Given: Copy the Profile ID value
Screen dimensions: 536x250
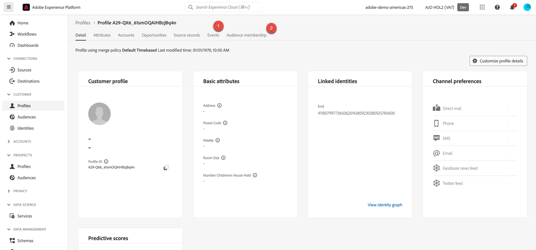Looking at the screenshot, I should [x=166, y=168].
